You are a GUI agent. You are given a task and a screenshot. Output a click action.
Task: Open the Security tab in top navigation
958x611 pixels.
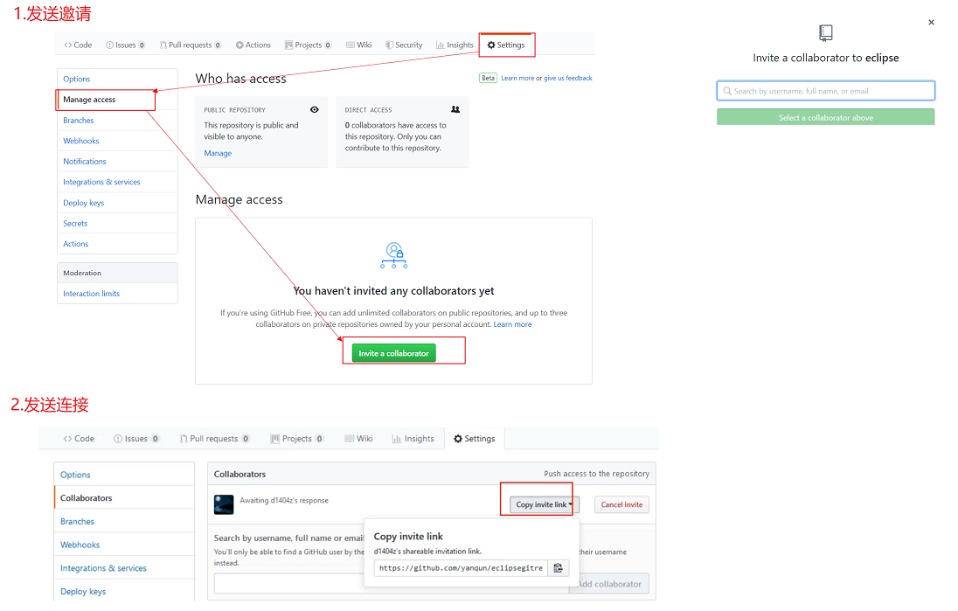pos(403,45)
